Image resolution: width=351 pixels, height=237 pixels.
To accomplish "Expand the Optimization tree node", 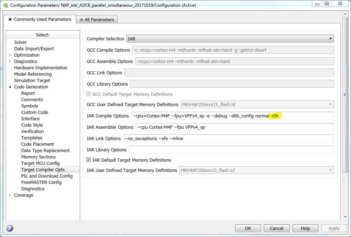I will click(x=10, y=55).
